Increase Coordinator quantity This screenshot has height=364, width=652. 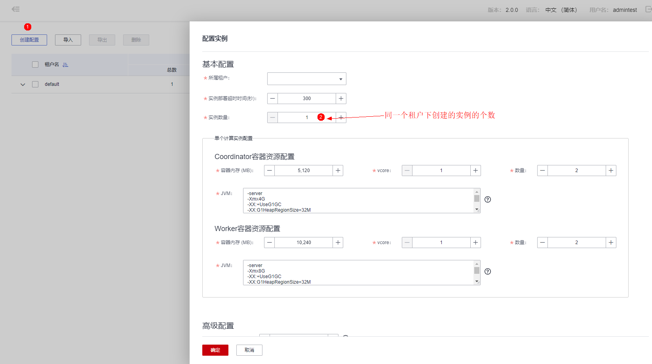pyautogui.click(x=611, y=171)
